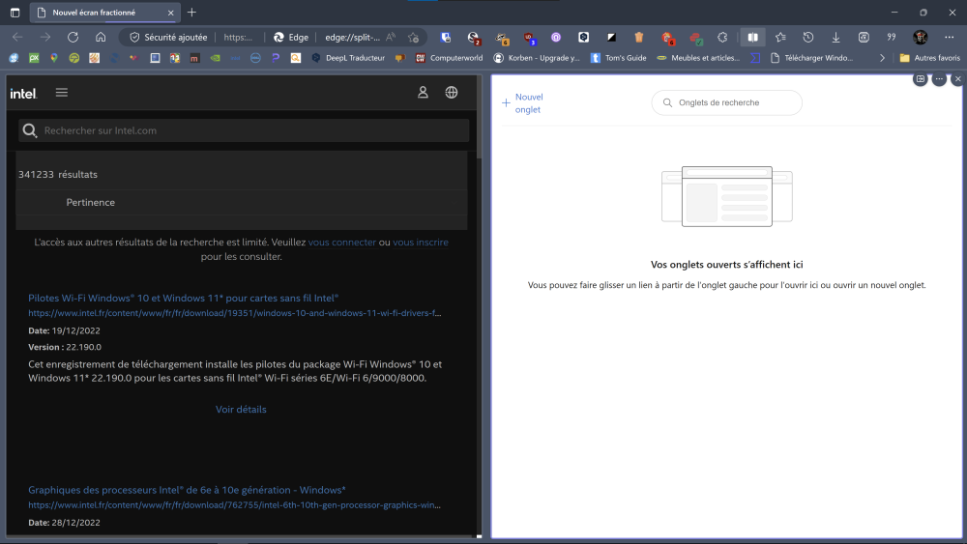Open the Intel language globe icon
This screenshot has width=967, height=544.
click(452, 93)
